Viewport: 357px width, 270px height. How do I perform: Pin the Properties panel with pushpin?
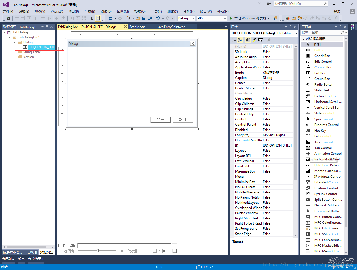coord(291,27)
